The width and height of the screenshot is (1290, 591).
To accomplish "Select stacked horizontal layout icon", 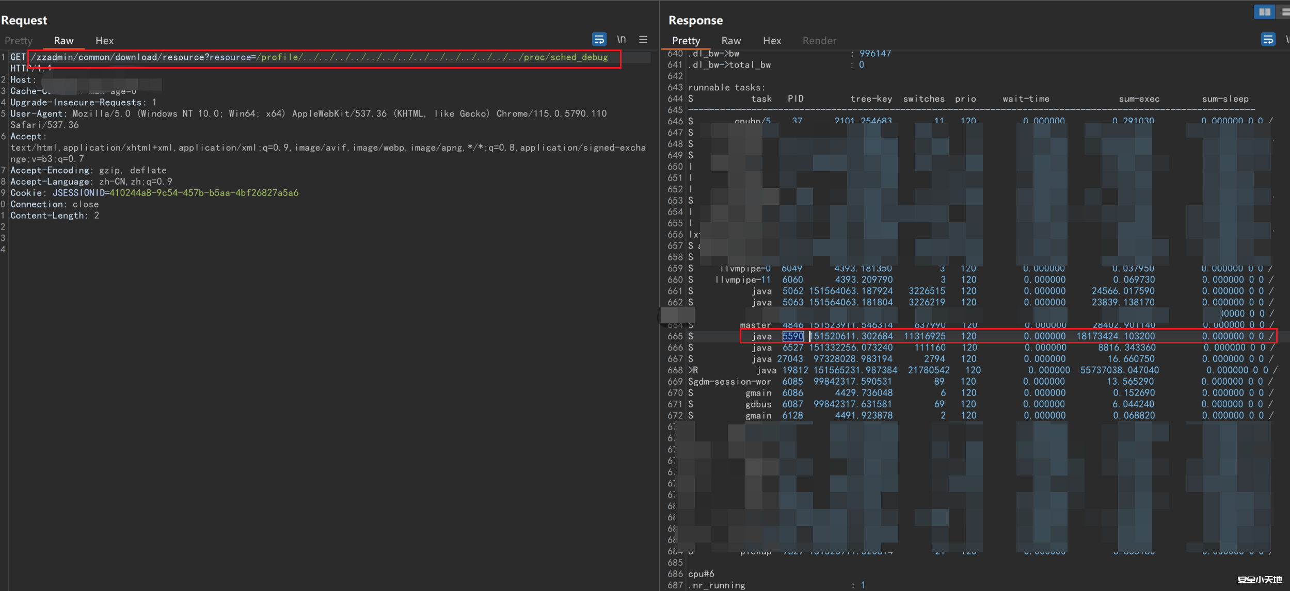I will coord(1285,12).
